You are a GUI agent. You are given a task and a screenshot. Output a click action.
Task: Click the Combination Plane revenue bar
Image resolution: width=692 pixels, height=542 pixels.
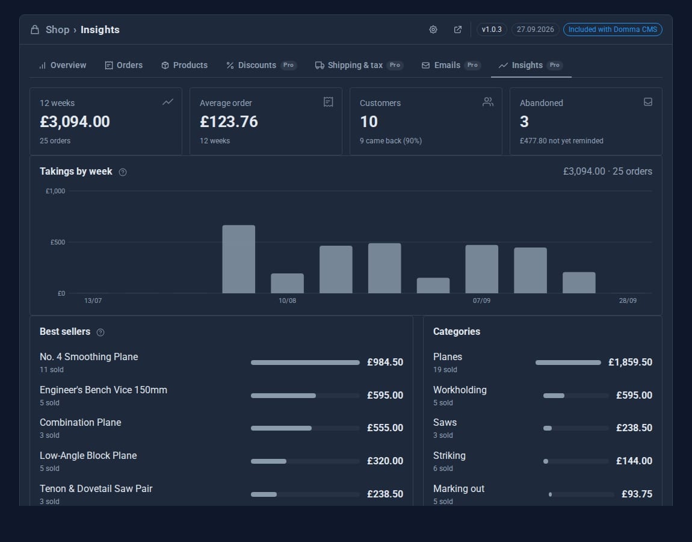[306, 428]
